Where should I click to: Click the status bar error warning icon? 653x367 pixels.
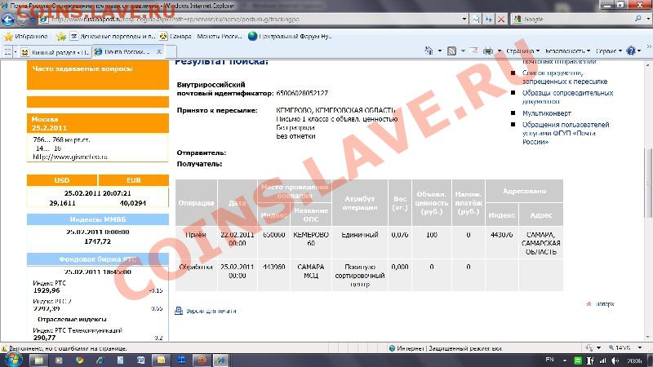[x=4, y=348]
